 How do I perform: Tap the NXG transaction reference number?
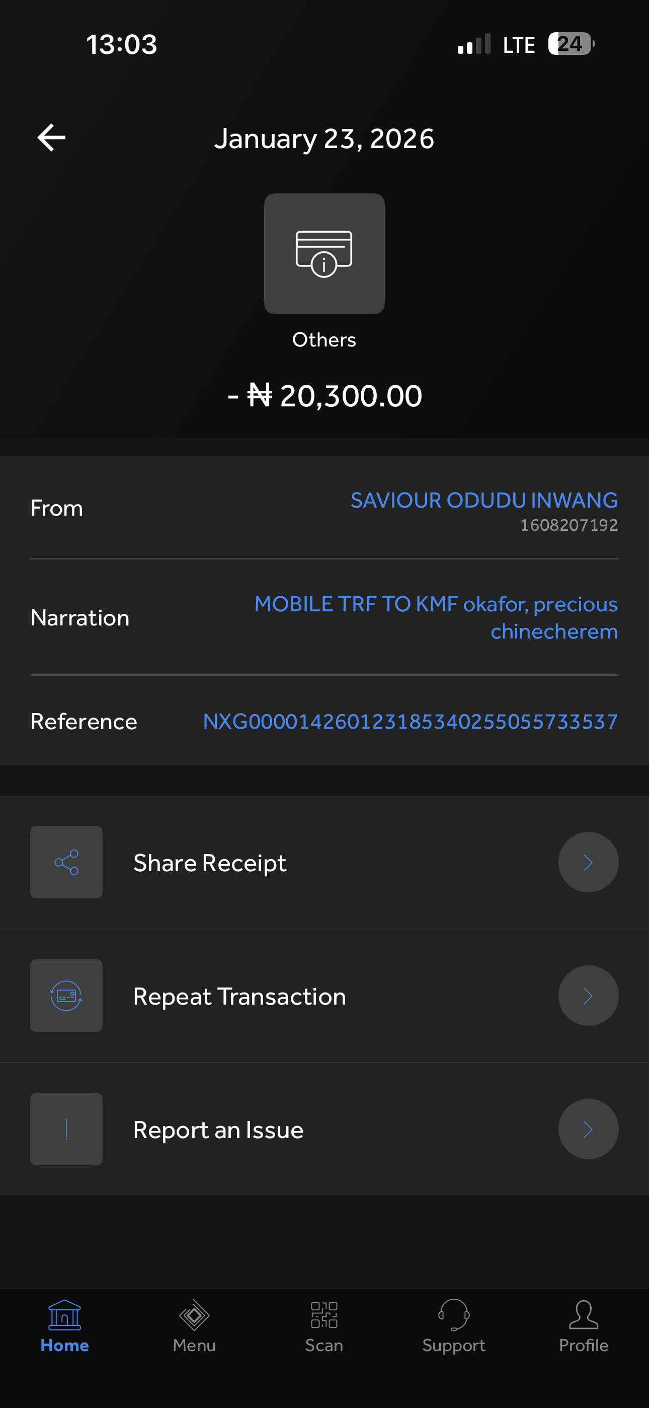point(410,722)
